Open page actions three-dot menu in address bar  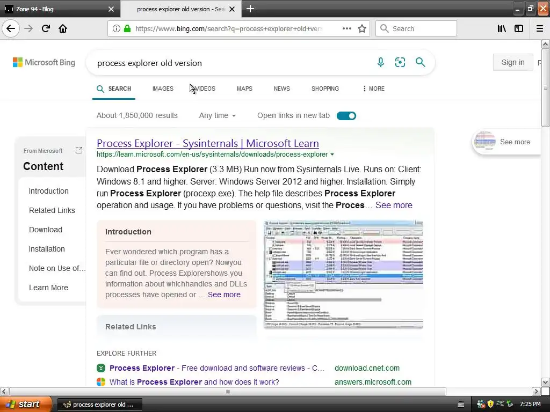[x=347, y=28]
